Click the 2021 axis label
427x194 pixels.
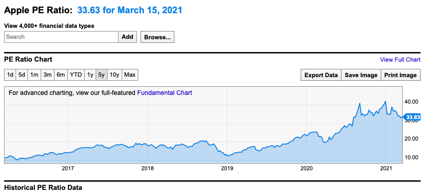coord(386,169)
